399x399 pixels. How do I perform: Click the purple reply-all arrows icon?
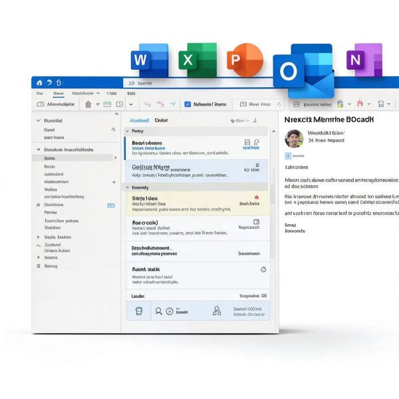pos(160,104)
